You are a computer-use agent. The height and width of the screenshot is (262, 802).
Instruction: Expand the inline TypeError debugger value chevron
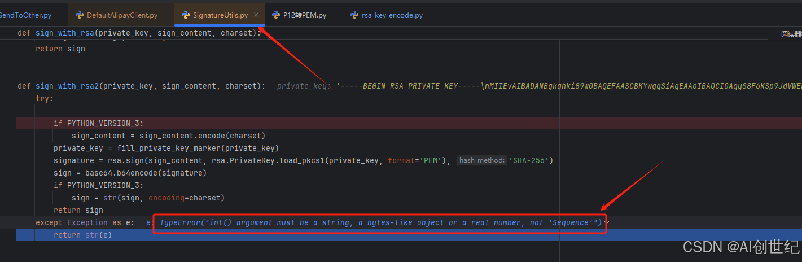click(606, 223)
